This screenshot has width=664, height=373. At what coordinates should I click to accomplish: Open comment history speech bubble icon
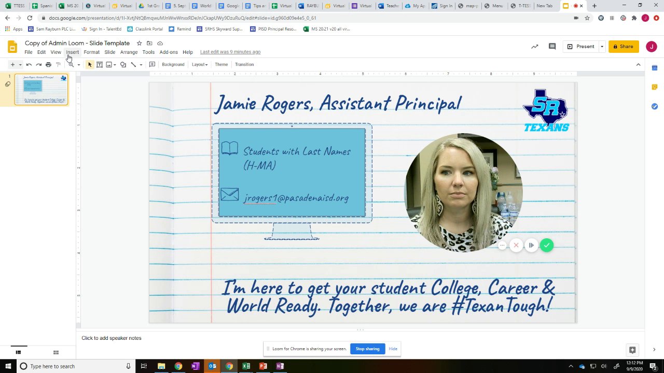552,47
